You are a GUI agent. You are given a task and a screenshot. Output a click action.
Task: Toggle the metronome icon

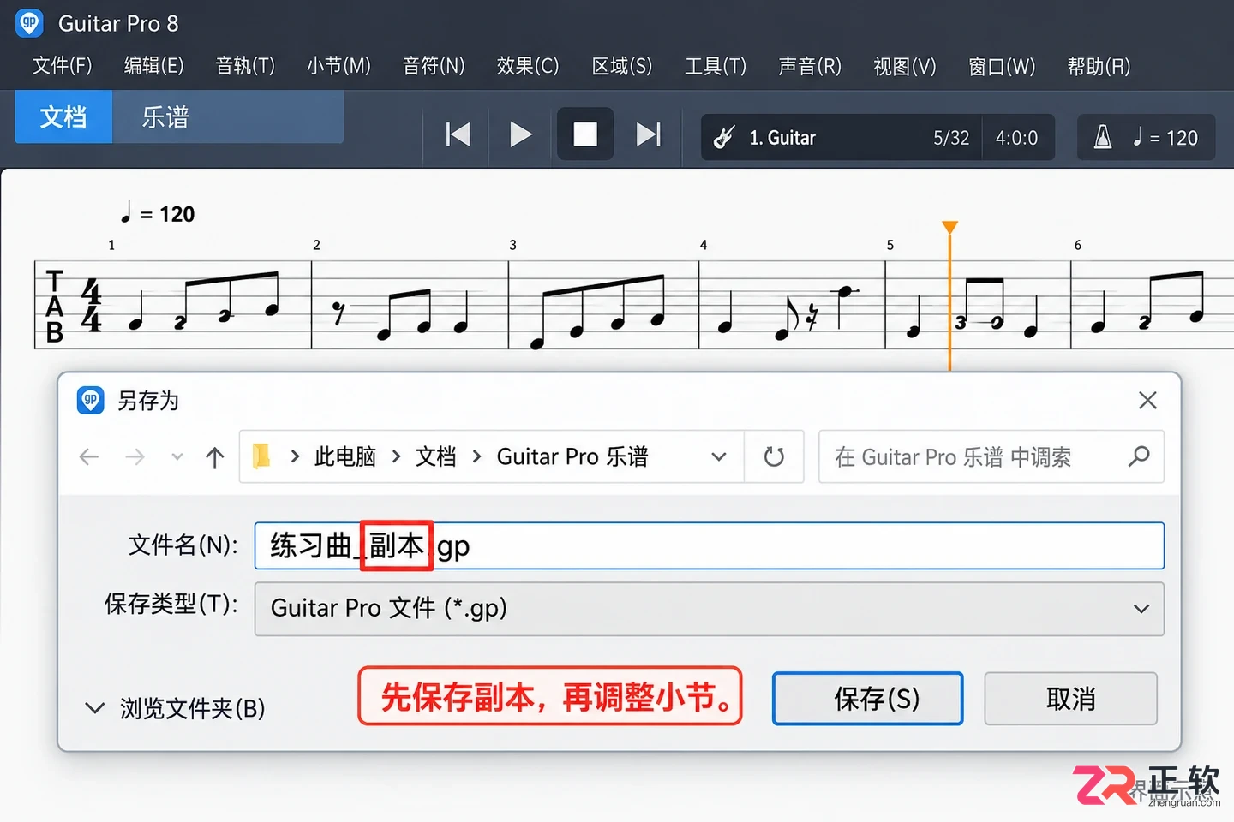click(1103, 137)
